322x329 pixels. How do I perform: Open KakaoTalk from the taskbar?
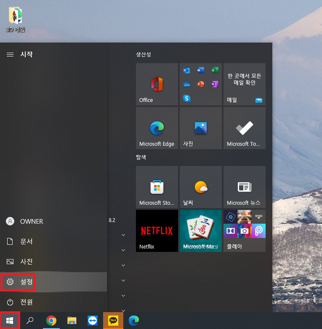click(113, 321)
